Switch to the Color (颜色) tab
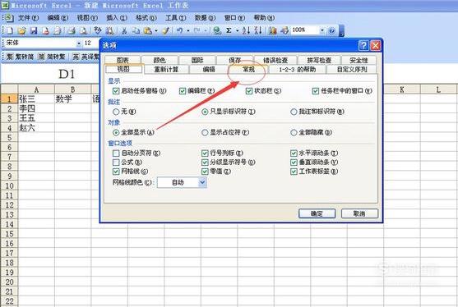 (x=160, y=60)
